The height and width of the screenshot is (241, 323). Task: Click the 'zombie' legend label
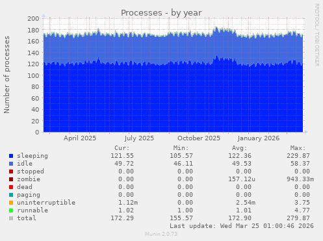(x=29, y=179)
